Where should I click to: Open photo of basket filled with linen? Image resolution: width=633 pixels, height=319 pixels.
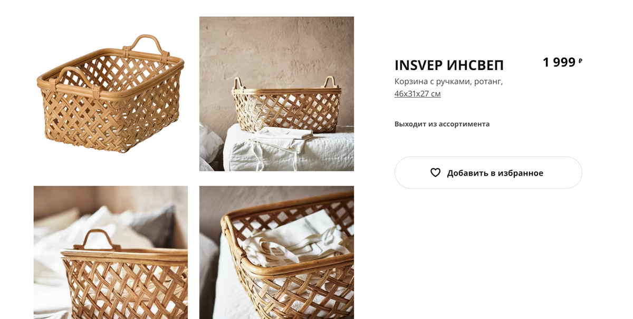[x=276, y=252]
